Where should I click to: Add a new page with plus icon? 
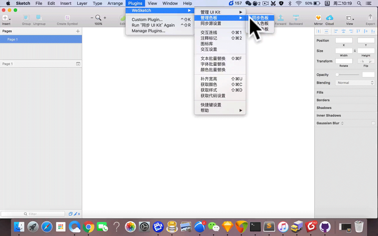(x=78, y=31)
